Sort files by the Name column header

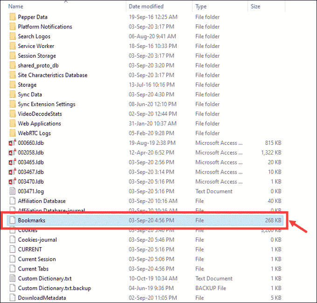coord(16,7)
